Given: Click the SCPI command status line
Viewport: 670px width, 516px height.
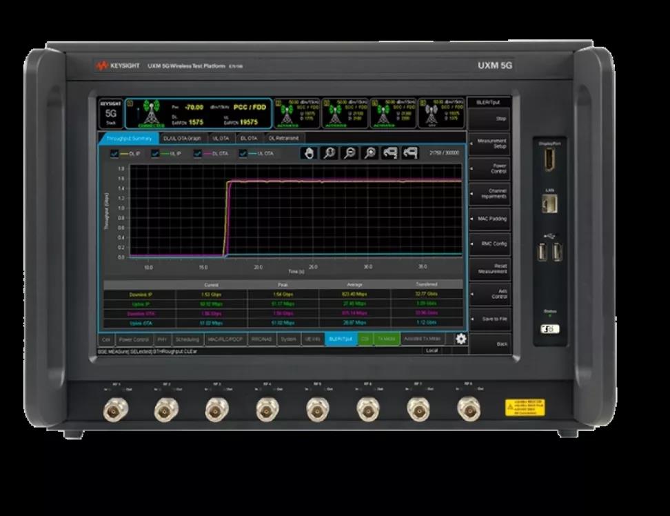Looking at the screenshot, I should click(148, 351).
